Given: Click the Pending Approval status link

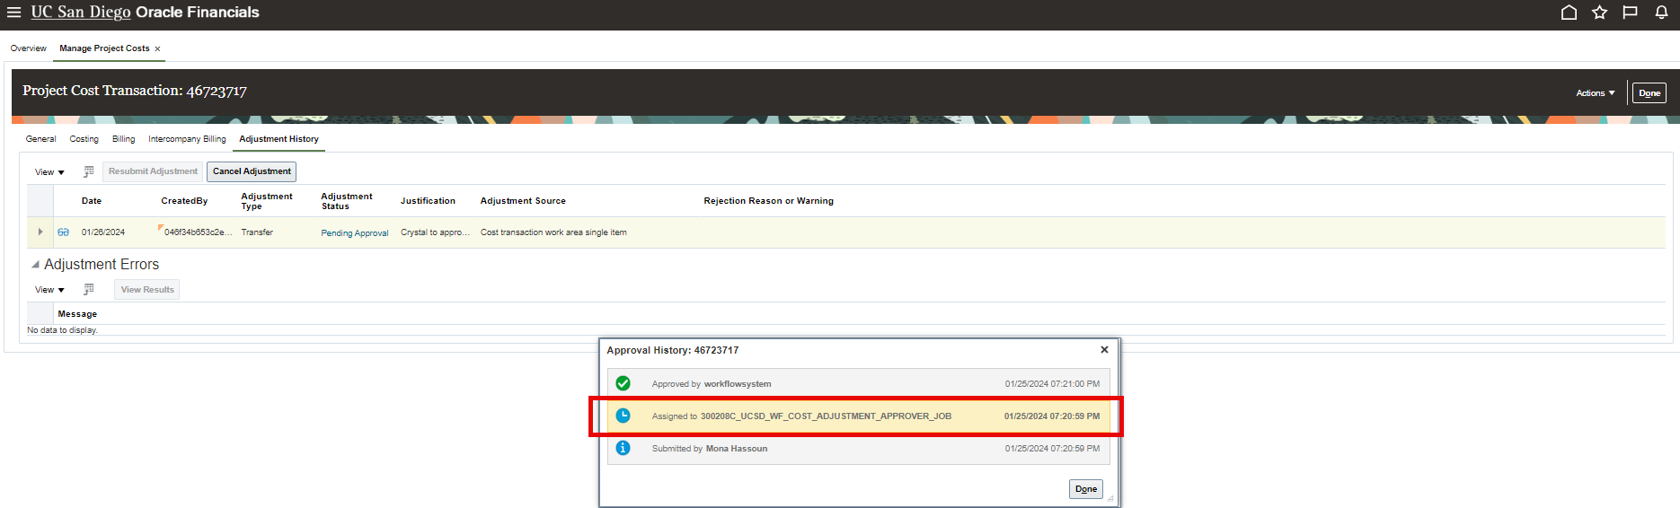Looking at the screenshot, I should [x=354, y=233].
